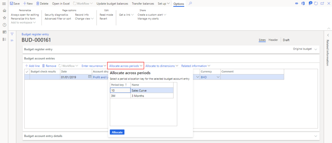
Task: Open date picker calendar for 01/01/2019
Action: coord(90,77)
